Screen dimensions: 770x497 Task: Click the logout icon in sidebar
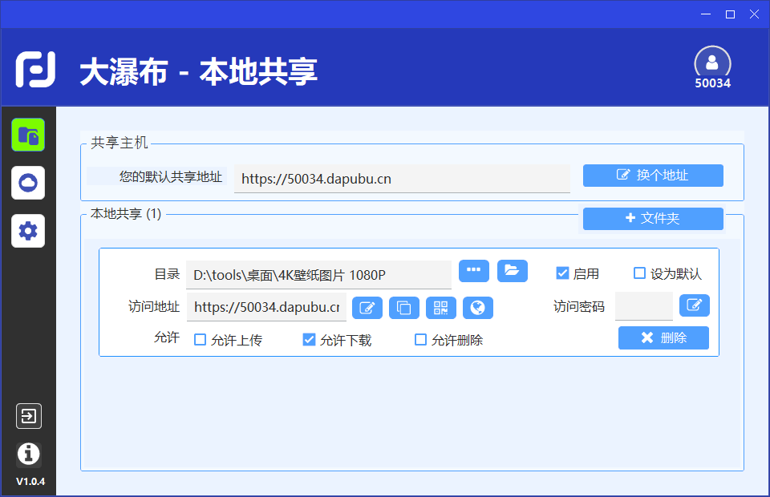(x=28, y=416)
